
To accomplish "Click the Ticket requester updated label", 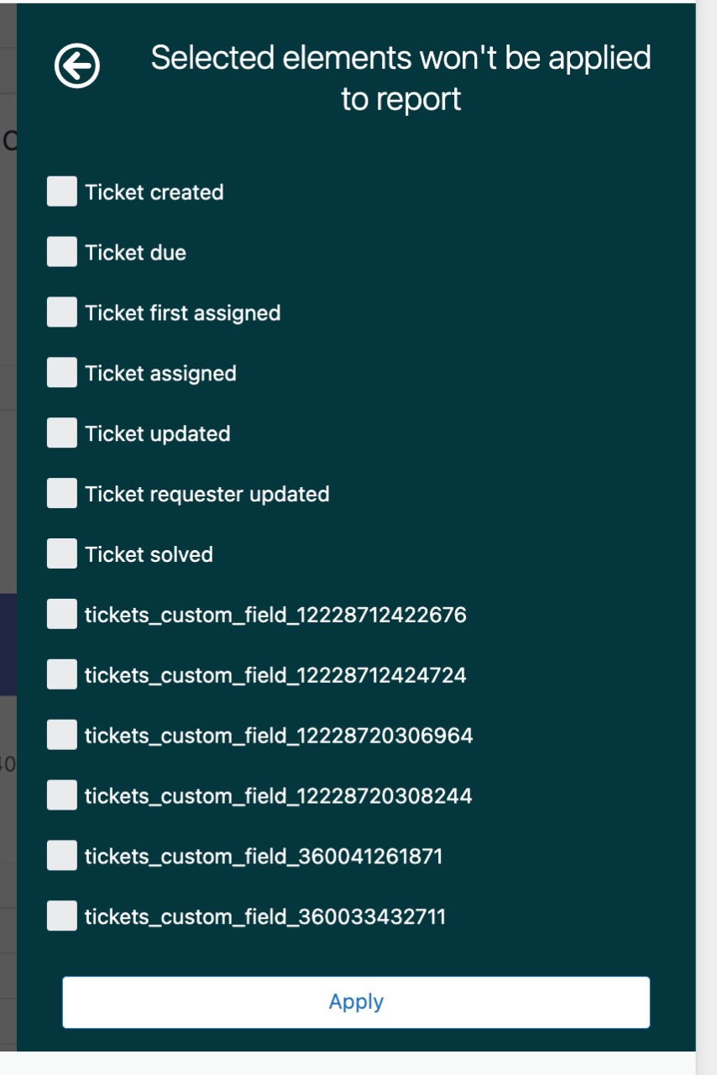I will 207,494.
